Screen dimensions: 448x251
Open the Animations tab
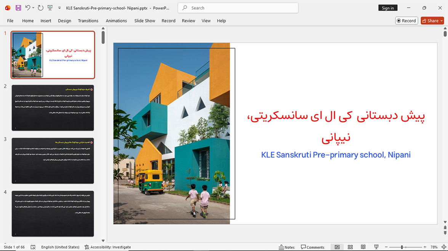click(x=116, y=21)
